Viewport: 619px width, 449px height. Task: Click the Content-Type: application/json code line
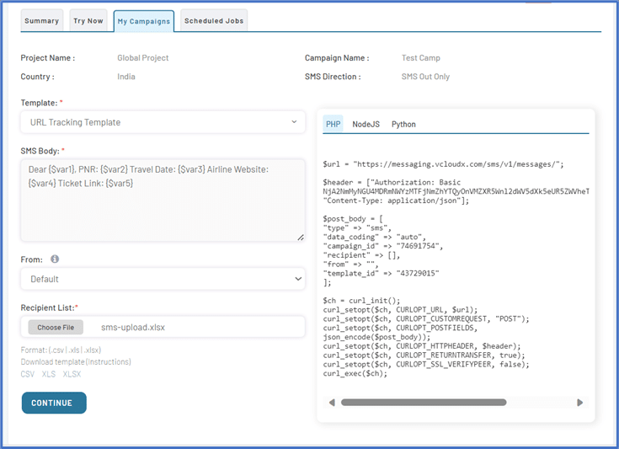click(x=396, y=200)
